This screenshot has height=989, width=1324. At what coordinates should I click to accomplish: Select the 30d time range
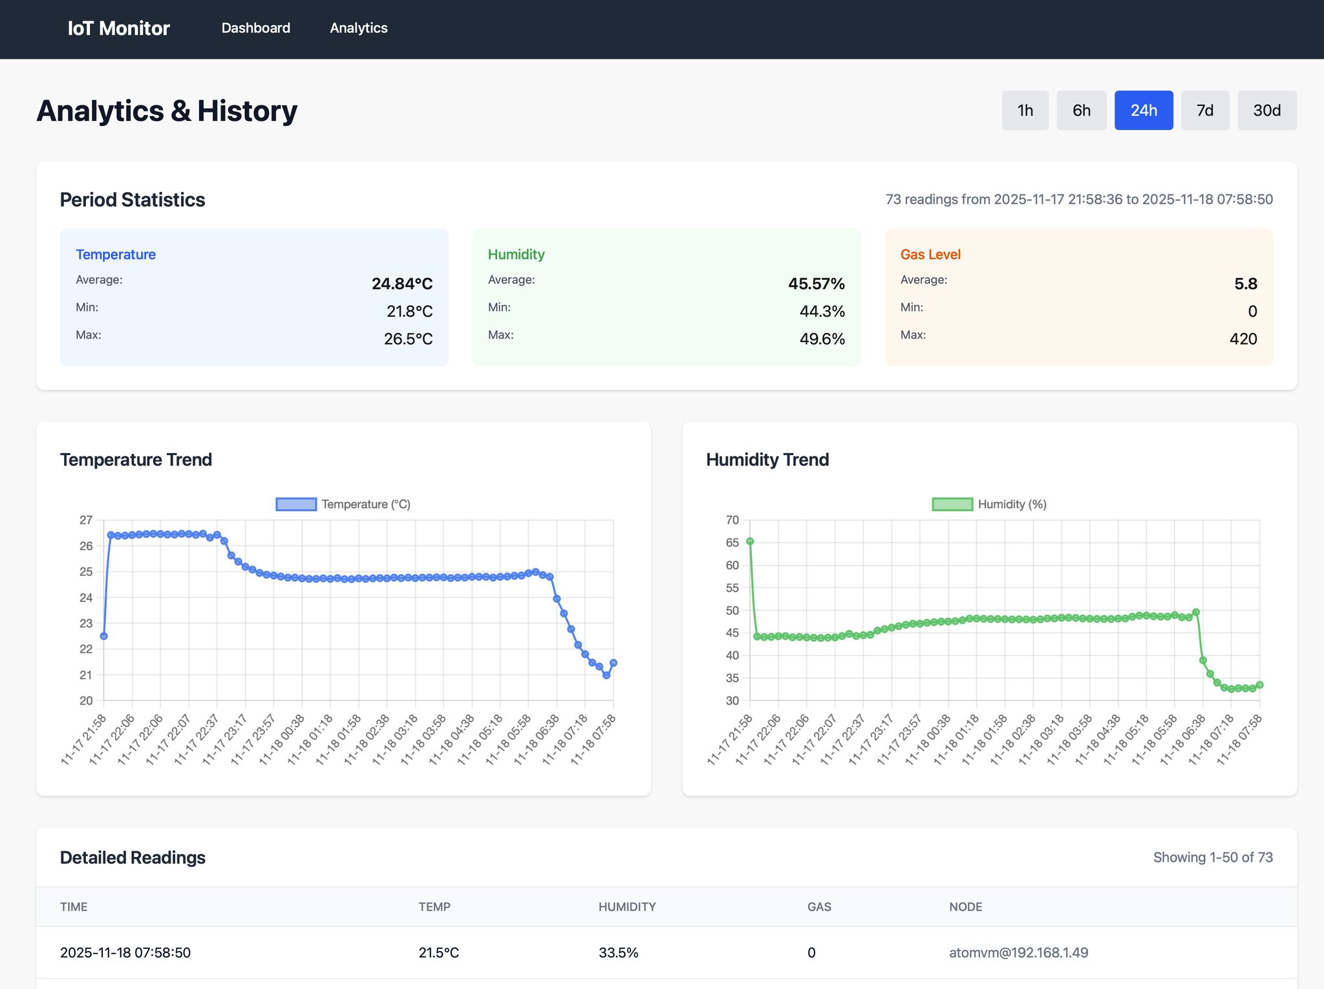coord(1266,110)
